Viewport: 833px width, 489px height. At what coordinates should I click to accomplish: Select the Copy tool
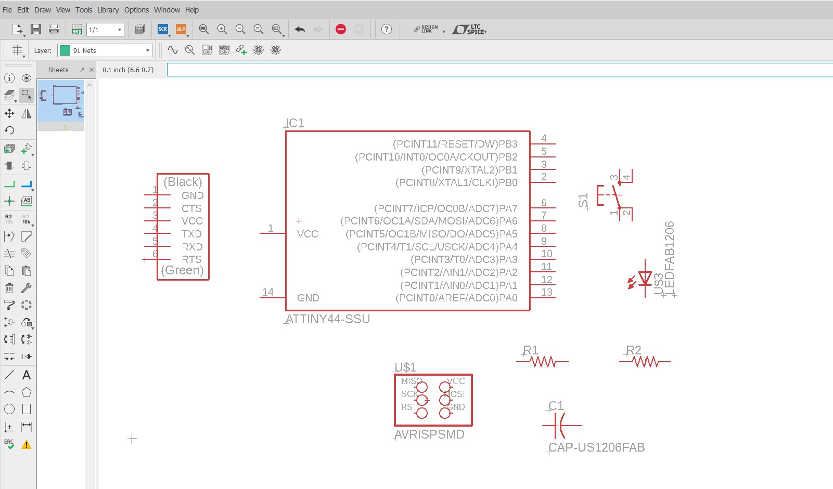coord(9,271)
